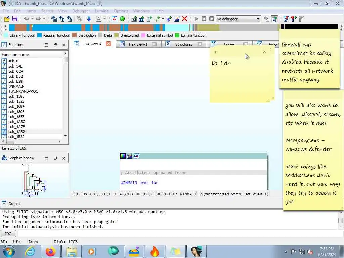Viewport: 344px width, 258px height.
Task: Float the Functions panel with its restore icon
Action: [55, 45]
